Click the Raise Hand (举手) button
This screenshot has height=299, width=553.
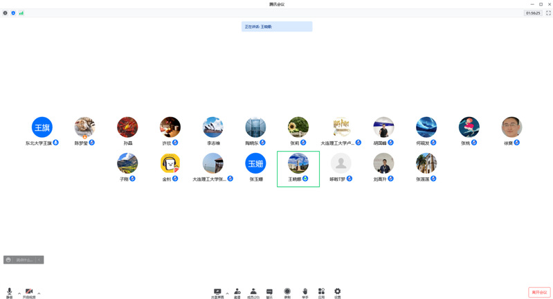click(x=305, y=293)
